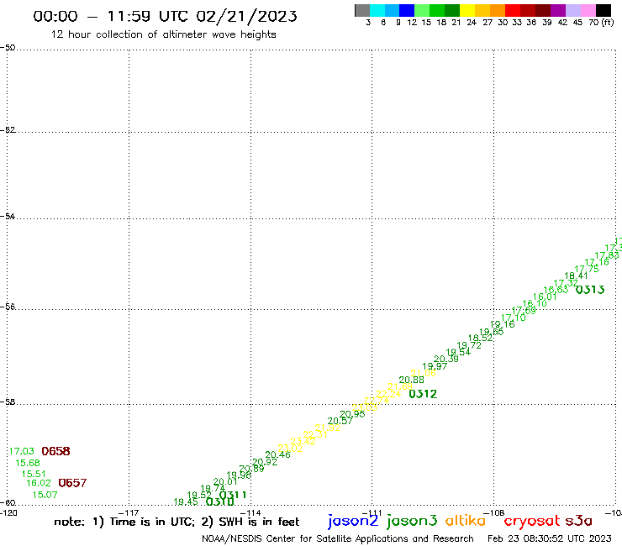Click the bright red legend swatch
Viewport: 622px width, 546px height.
[513, 10]
